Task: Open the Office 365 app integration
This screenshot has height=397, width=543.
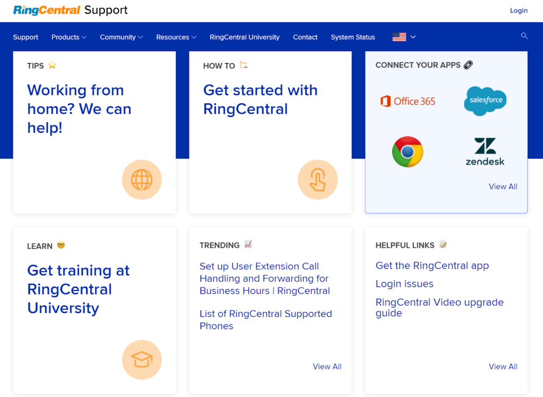Action: coord(408,101)
